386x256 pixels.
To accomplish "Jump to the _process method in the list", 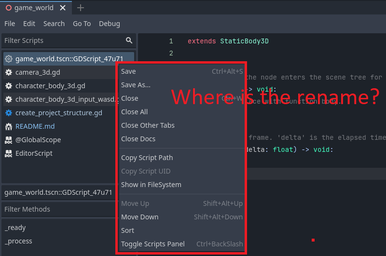I will click(x=18, y=241).
